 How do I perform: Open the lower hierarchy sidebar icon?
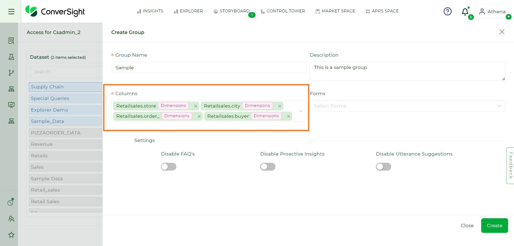(11, 121)
